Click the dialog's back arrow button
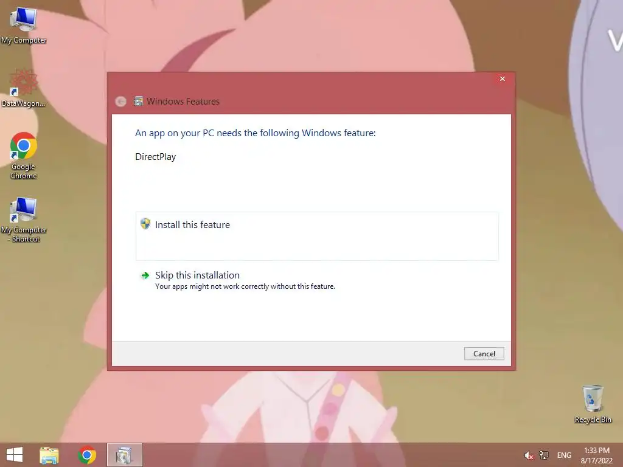 point(121,102)
